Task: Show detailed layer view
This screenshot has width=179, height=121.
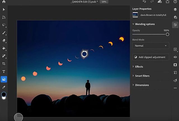Action: click(175, 17)
